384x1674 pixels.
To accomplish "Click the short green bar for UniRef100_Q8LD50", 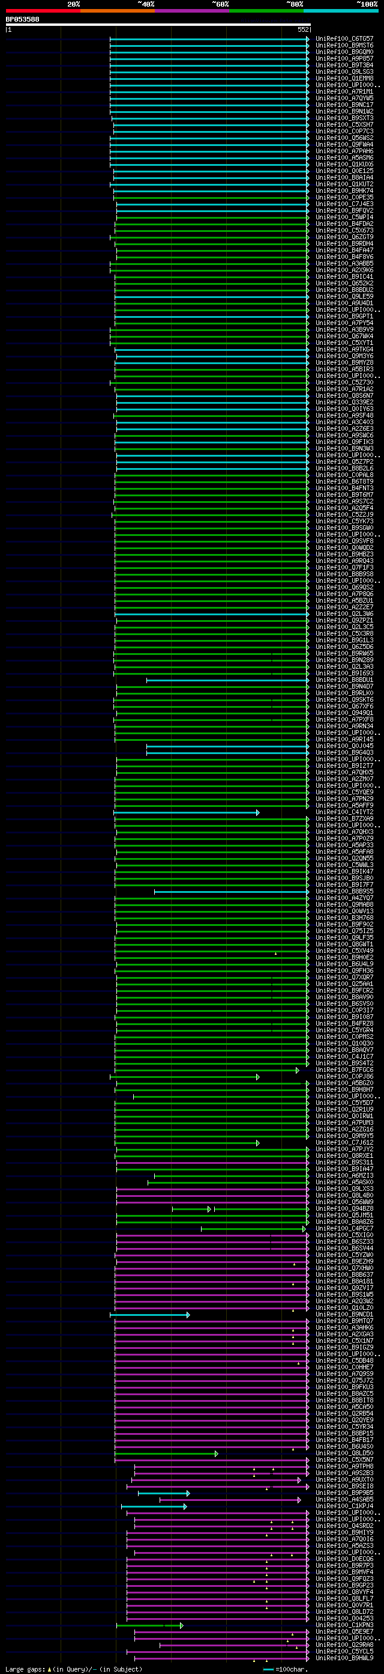I will click(166, 1453).
